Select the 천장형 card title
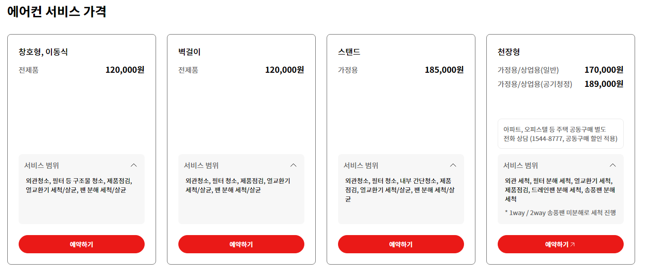 [x=509, y=52]
